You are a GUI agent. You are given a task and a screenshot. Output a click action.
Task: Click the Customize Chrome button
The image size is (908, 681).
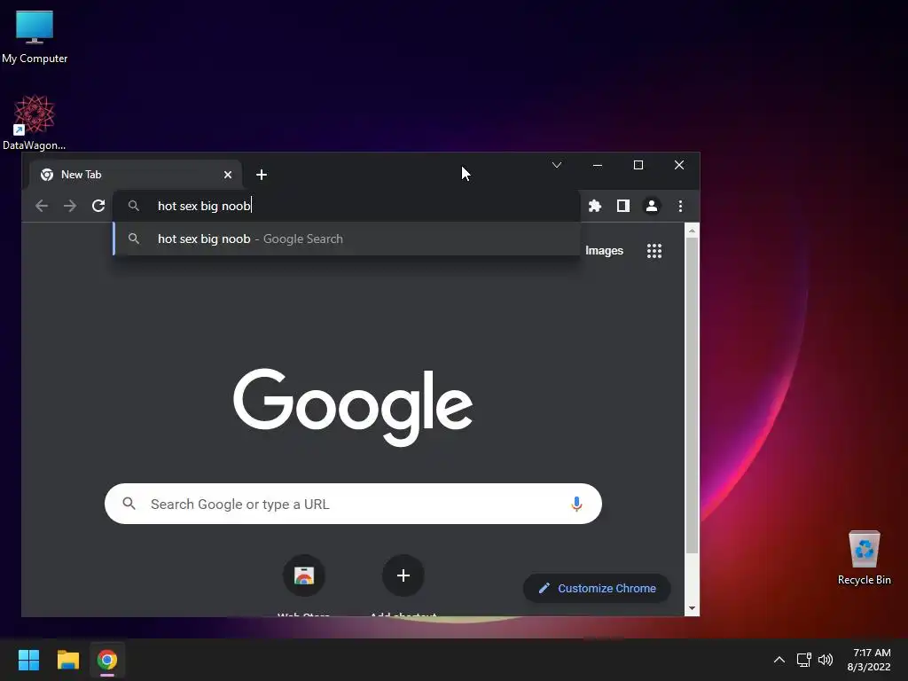(597, 589)
